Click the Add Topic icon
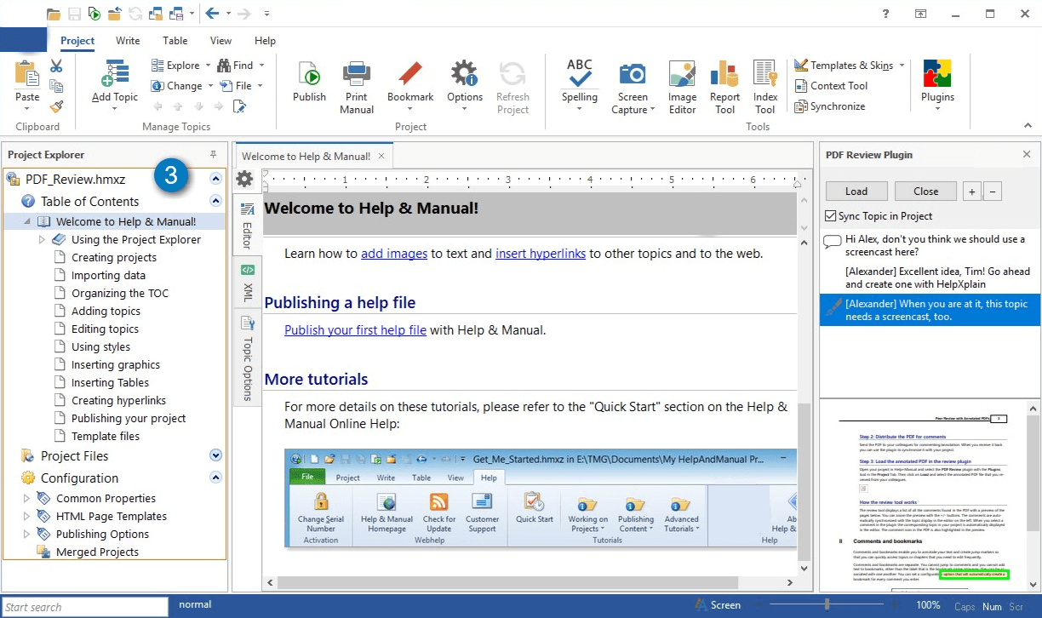The width and height of the screenshot is (1042, 618). (115, 73)
